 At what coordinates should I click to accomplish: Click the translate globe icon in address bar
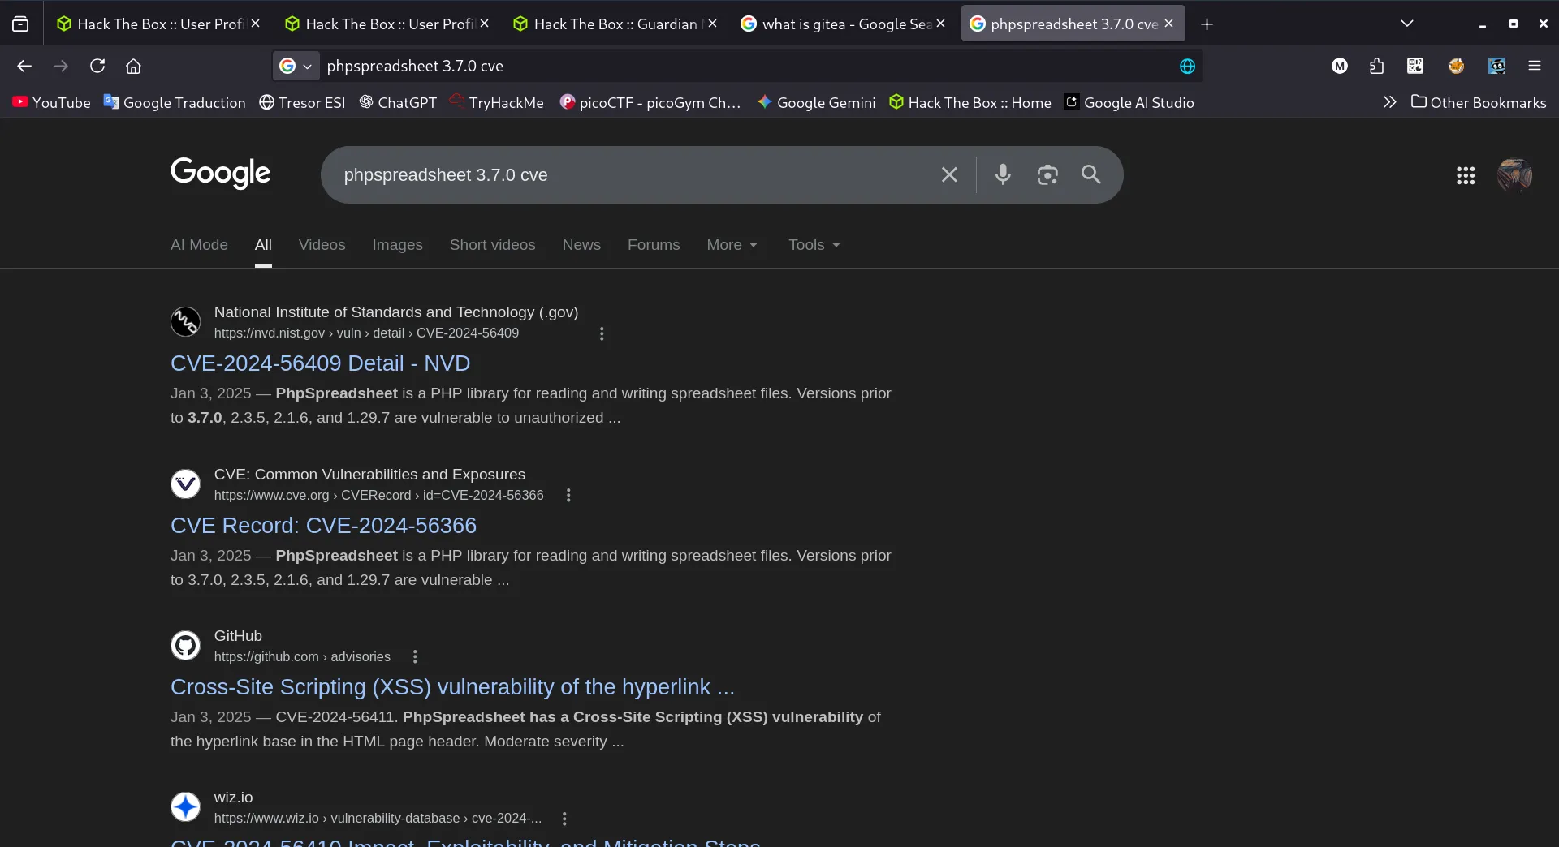[1187, 67]
